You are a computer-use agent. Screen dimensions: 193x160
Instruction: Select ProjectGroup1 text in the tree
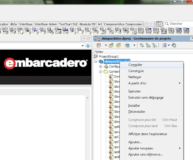(x=109, y=56)
